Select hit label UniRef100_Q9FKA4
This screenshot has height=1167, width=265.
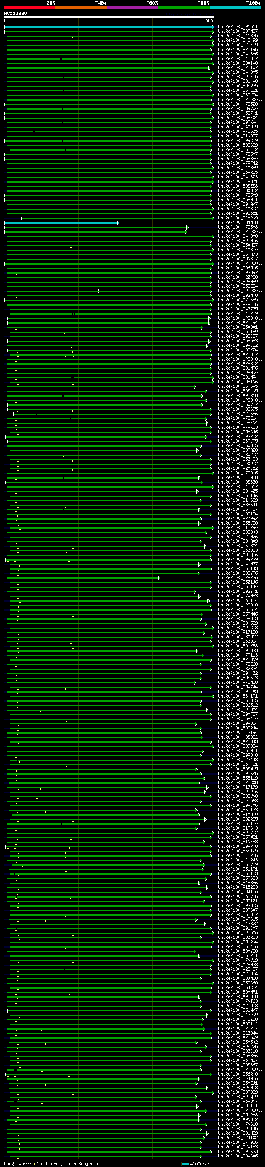[x=238, y=122]
